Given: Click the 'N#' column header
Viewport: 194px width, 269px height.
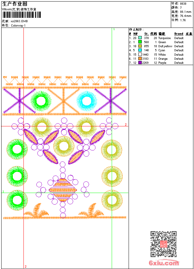Looking at the screenshot, I should 135,34.
